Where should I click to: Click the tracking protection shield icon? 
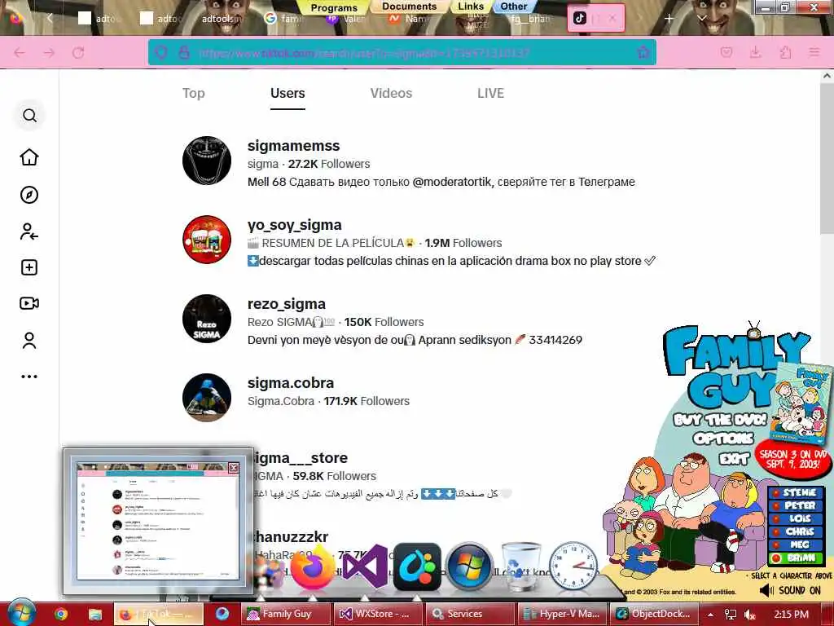click(x=161, y=53)
